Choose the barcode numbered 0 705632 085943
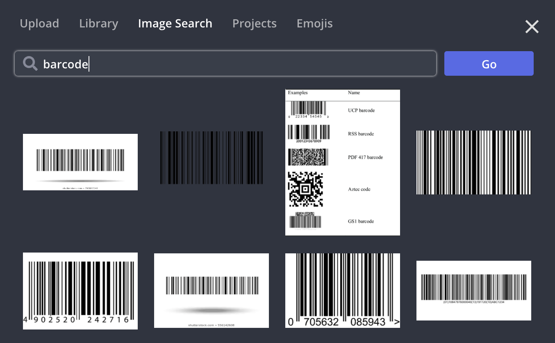The width and height of the screenshot is (555, 343). click(x=343, y=291)
